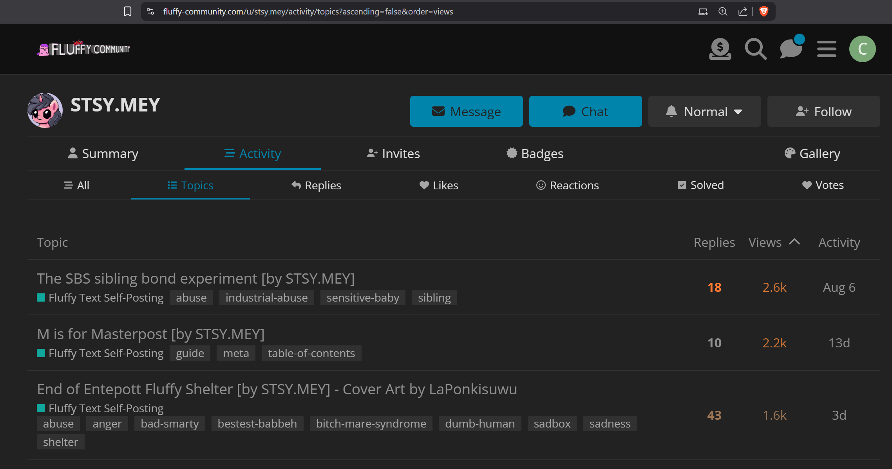Sort topics by the Replies column
This screenshot has height=469, width=892.
point(714,243)
